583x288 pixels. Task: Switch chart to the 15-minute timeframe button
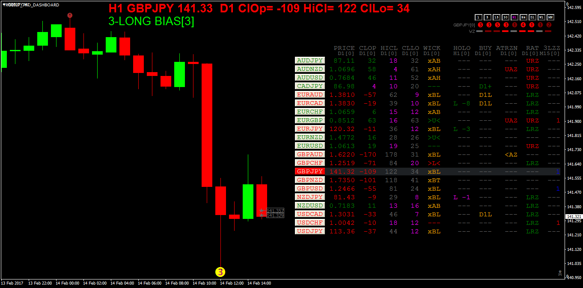pos(497,17)
